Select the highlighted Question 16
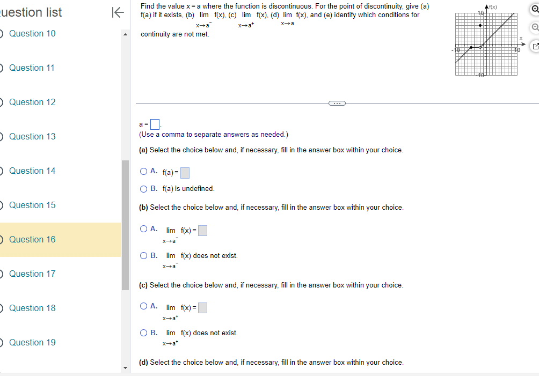This screenshot has height=376, width=539. (32, 239)
